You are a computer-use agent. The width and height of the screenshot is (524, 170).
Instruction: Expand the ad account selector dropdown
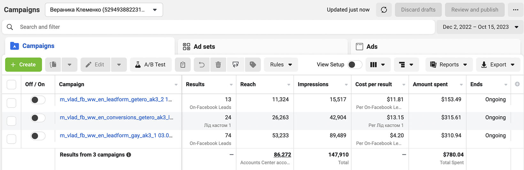(x=104, y=10)
